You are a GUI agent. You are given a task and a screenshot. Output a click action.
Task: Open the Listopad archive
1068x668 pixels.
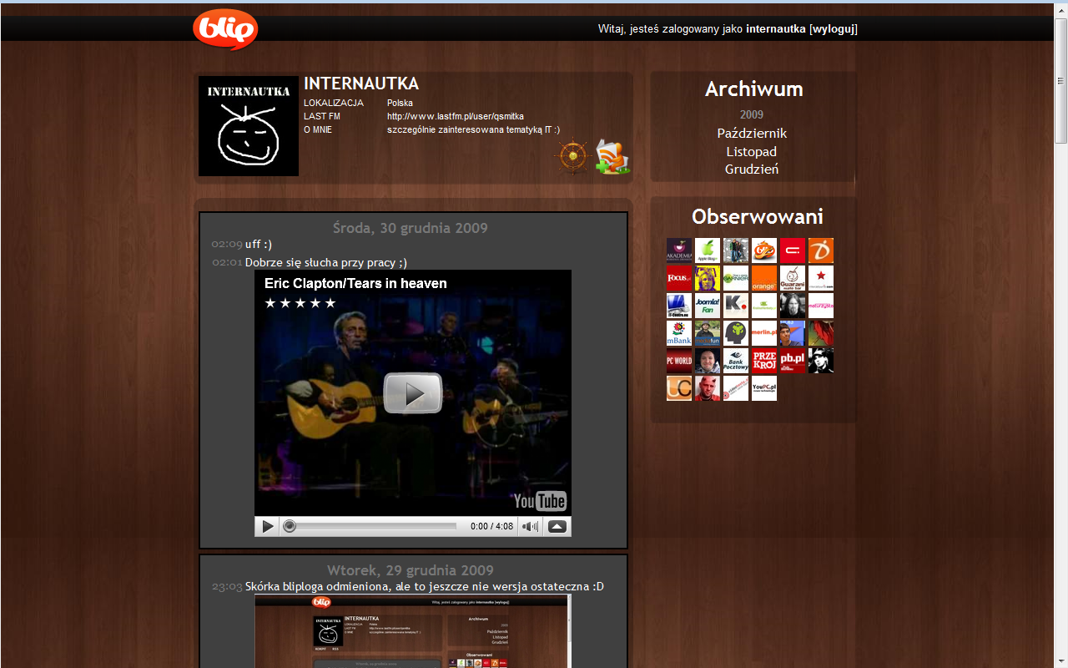tap(752, 152)
